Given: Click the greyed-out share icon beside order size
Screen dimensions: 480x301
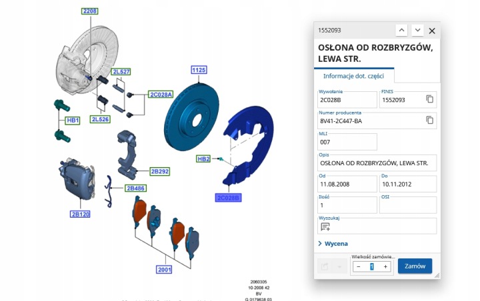Looking at the screenshot, I should coord(325,266).
